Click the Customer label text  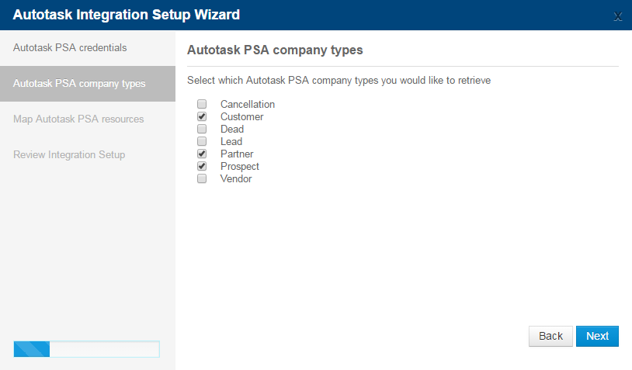click(x=241, y=117)
